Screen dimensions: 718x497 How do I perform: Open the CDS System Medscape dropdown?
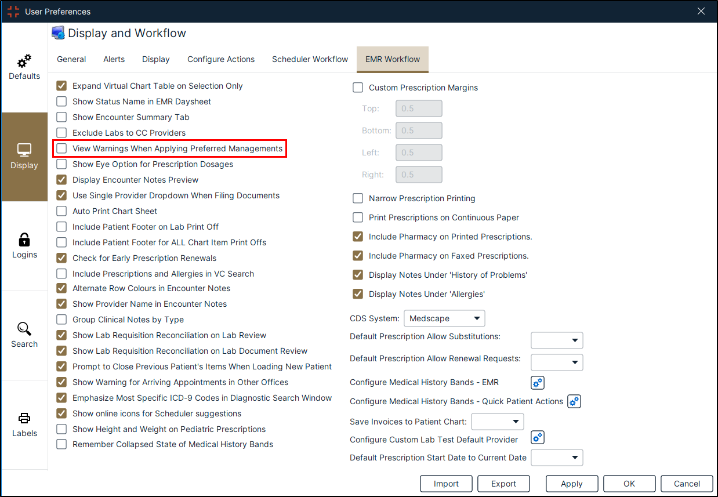tap(444, 318)
